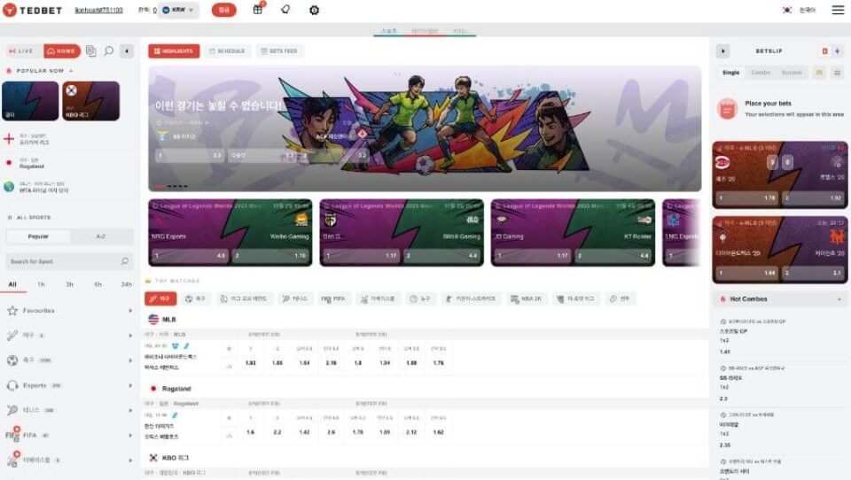Select the NBA 2K filter chip
This screenshot has width=851, height=480.
click(526, 298)
